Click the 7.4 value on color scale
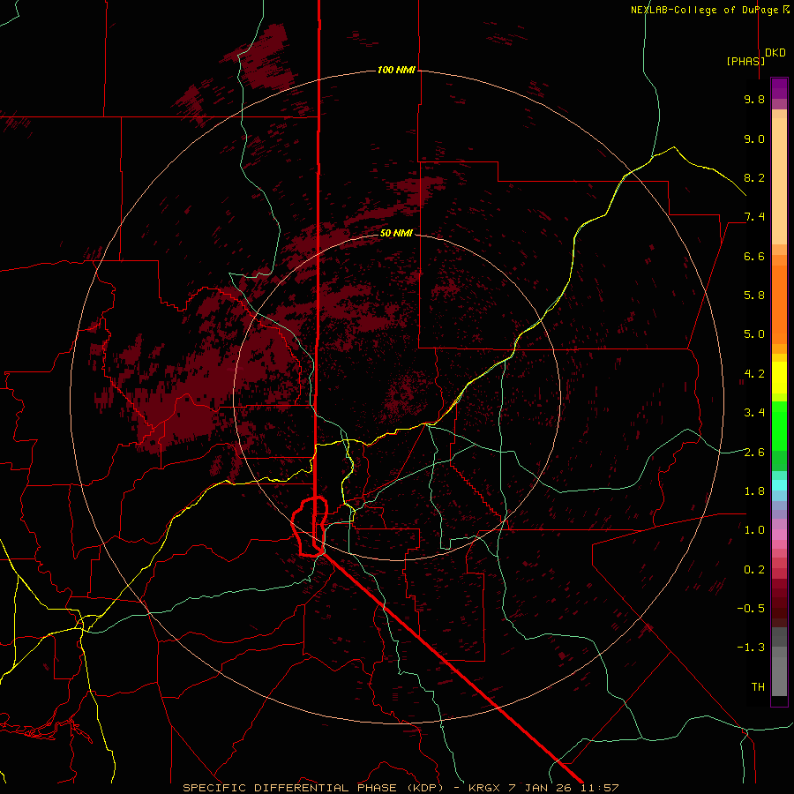The width and height of the screenshot is (794, 794). coord(754,217)
